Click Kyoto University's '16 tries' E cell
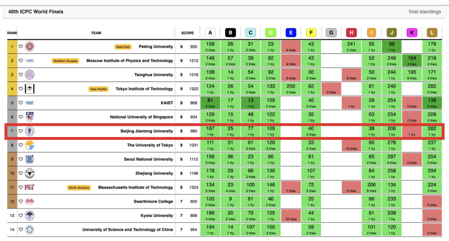 click(291, 216)
